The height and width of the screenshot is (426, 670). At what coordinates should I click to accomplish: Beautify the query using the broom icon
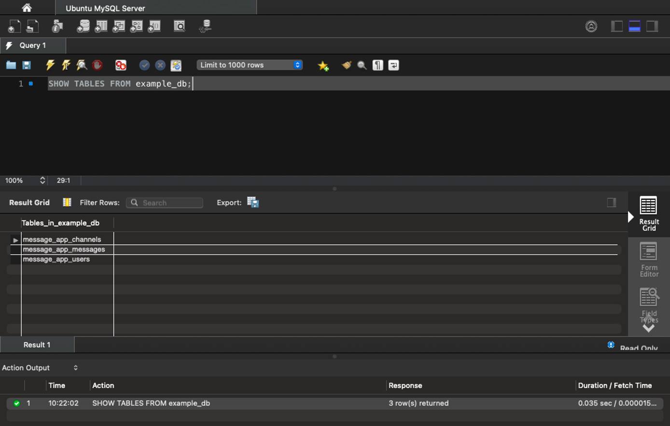346,65
